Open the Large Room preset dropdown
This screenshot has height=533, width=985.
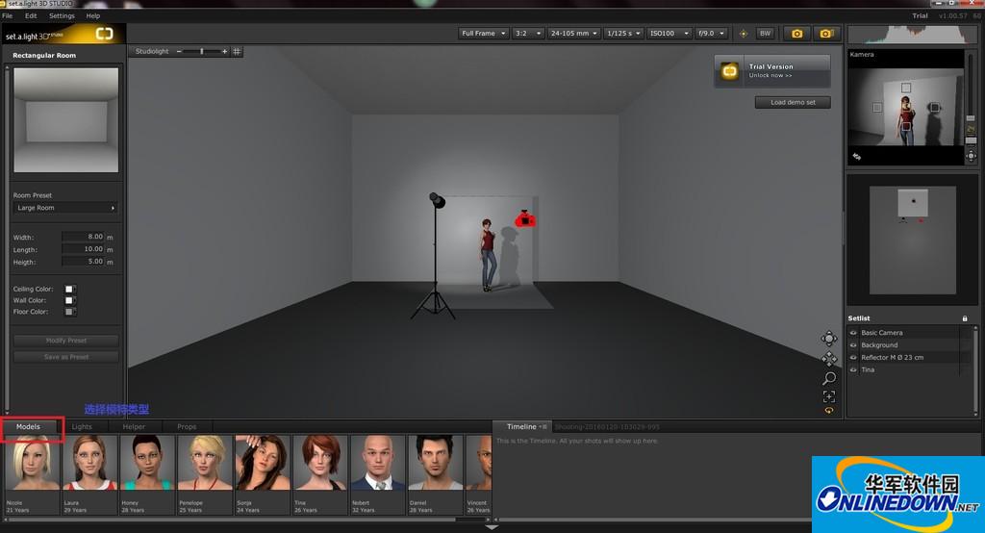pos(65,208)
